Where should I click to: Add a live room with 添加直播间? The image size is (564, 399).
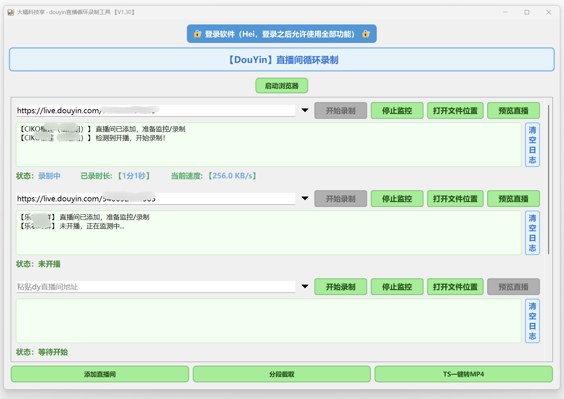(x=100, y=374)
